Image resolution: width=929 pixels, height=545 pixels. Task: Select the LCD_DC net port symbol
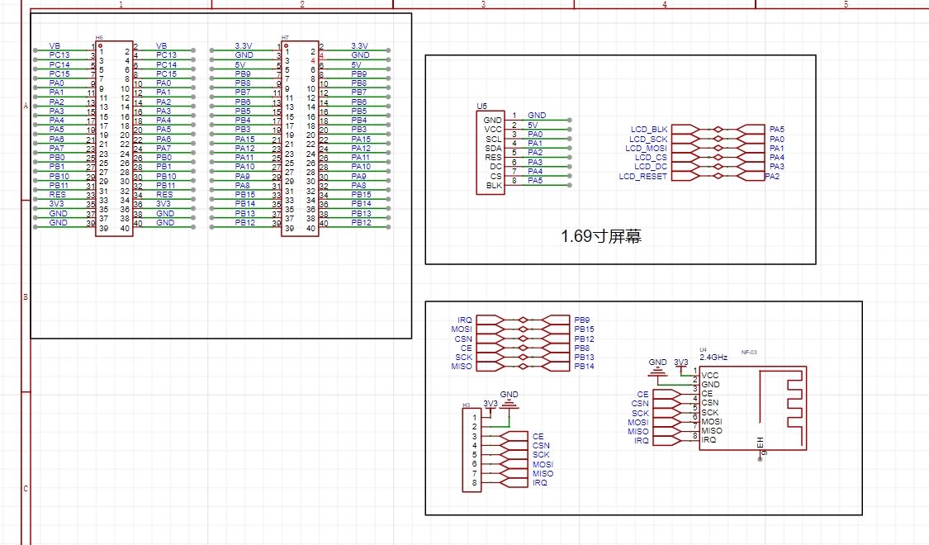[685, 167]
